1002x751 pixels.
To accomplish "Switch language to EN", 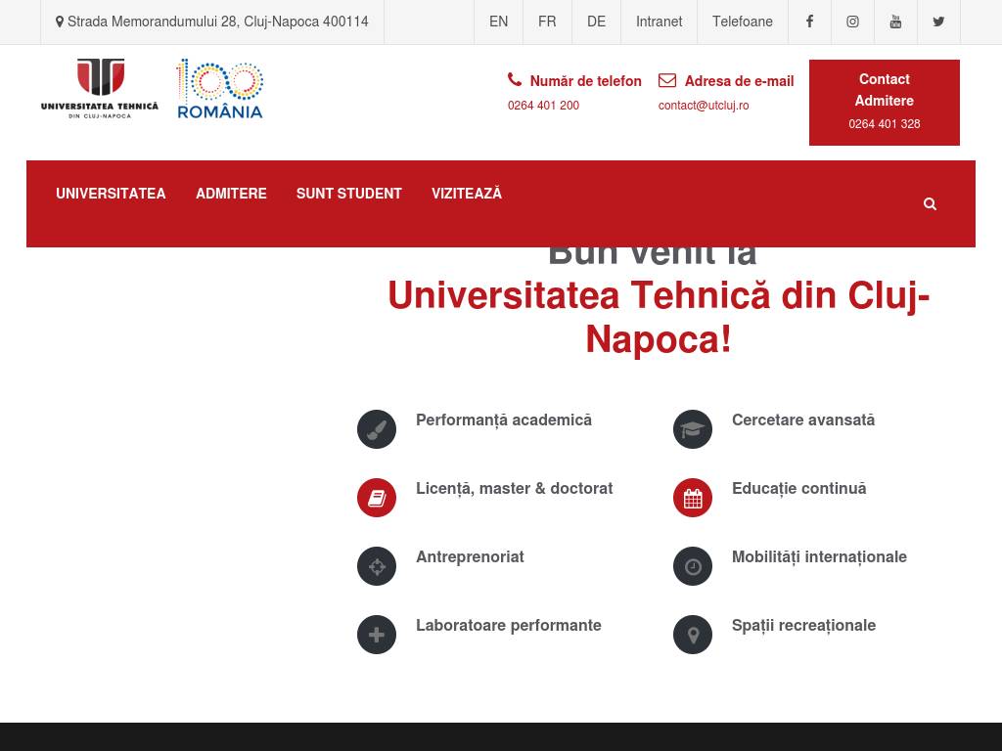I will [498, 22].
